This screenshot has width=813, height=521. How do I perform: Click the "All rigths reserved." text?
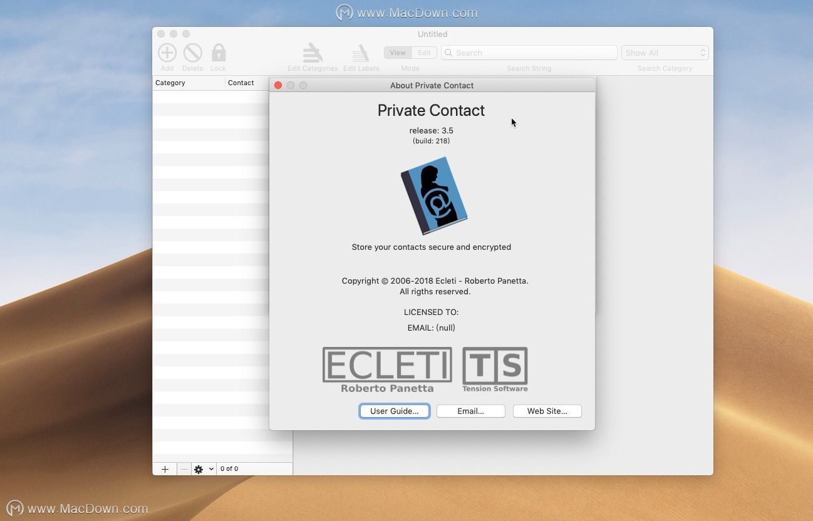(x=435, y=291)
